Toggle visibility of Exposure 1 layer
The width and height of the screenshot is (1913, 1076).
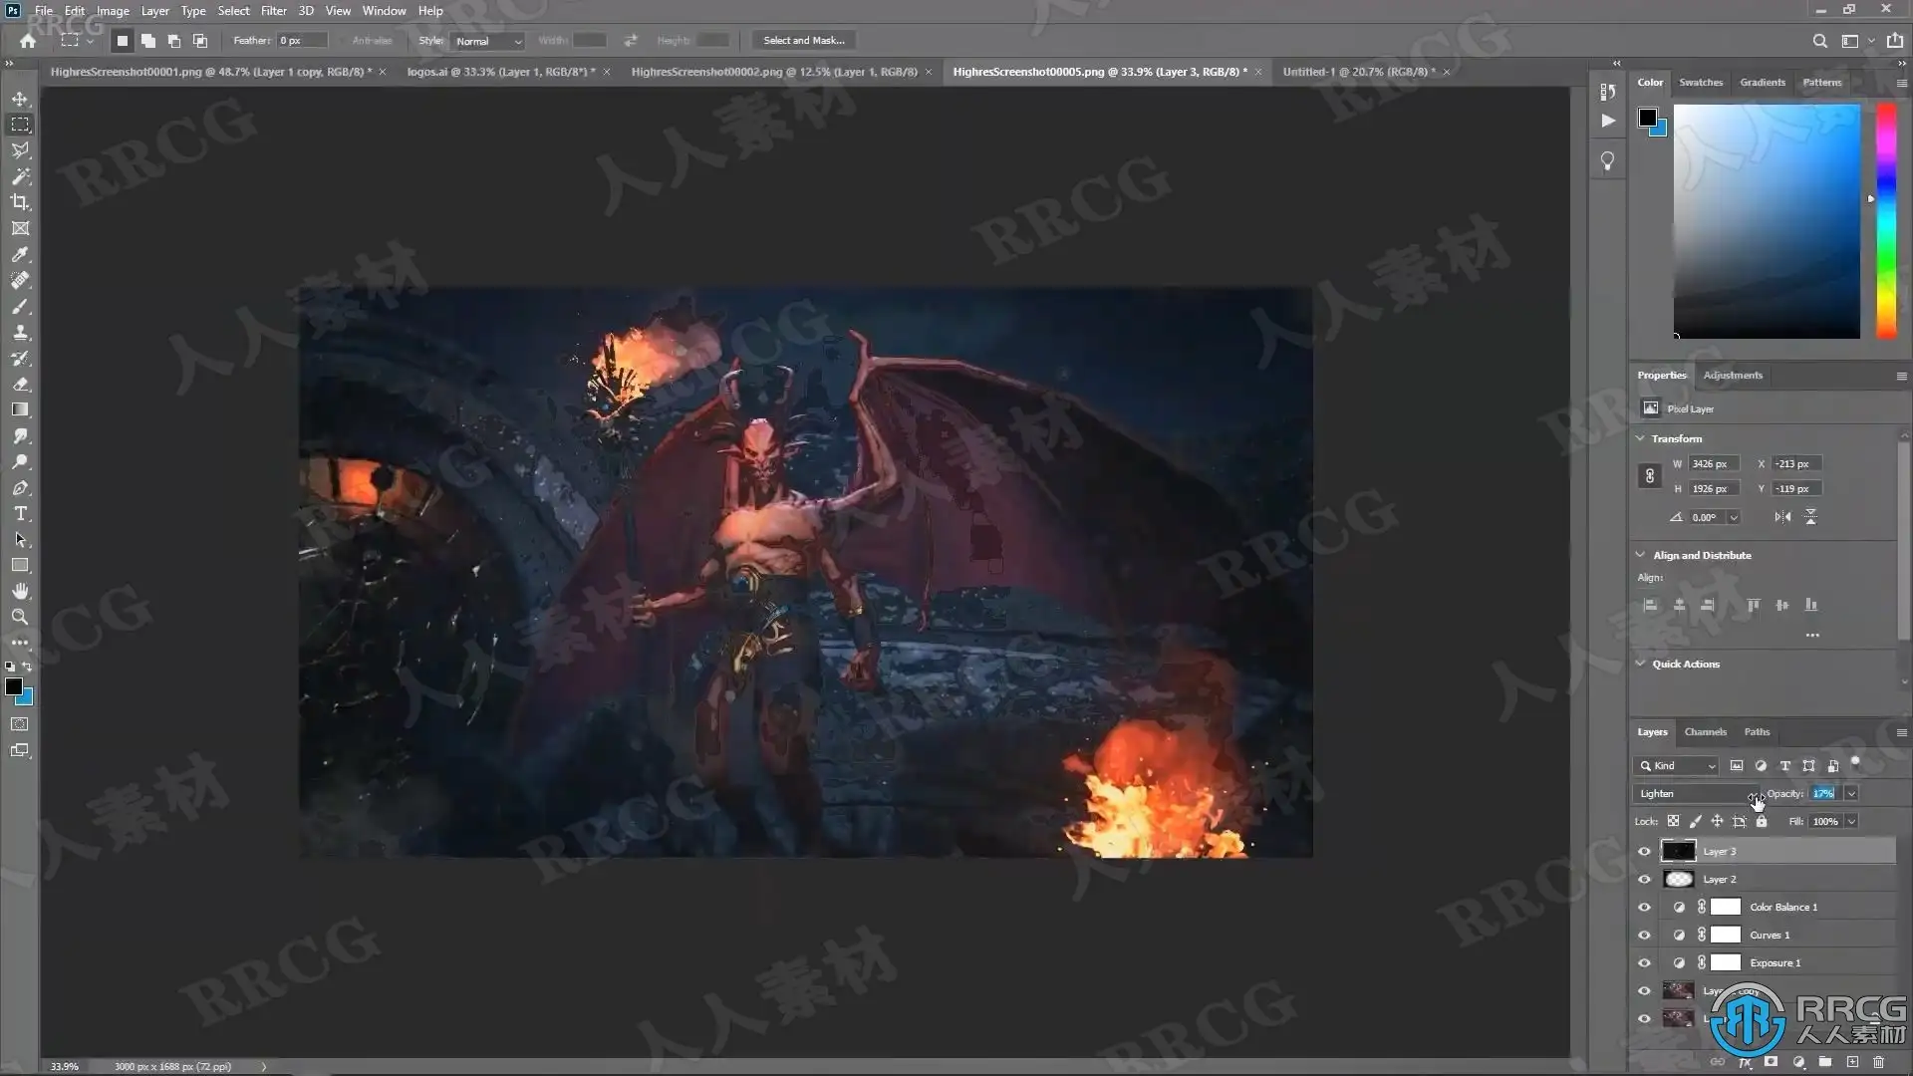tap(1644, 963)
